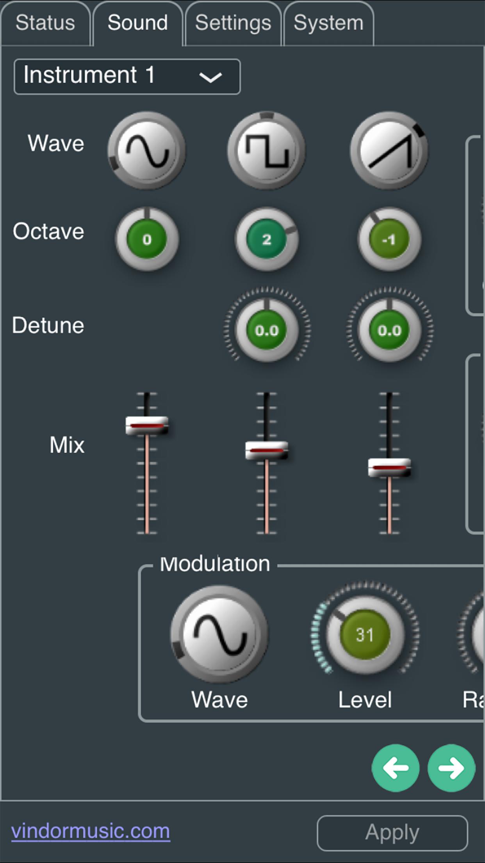
Task: Click the third Mix slider handle
Action: click(x=389, y=467)
